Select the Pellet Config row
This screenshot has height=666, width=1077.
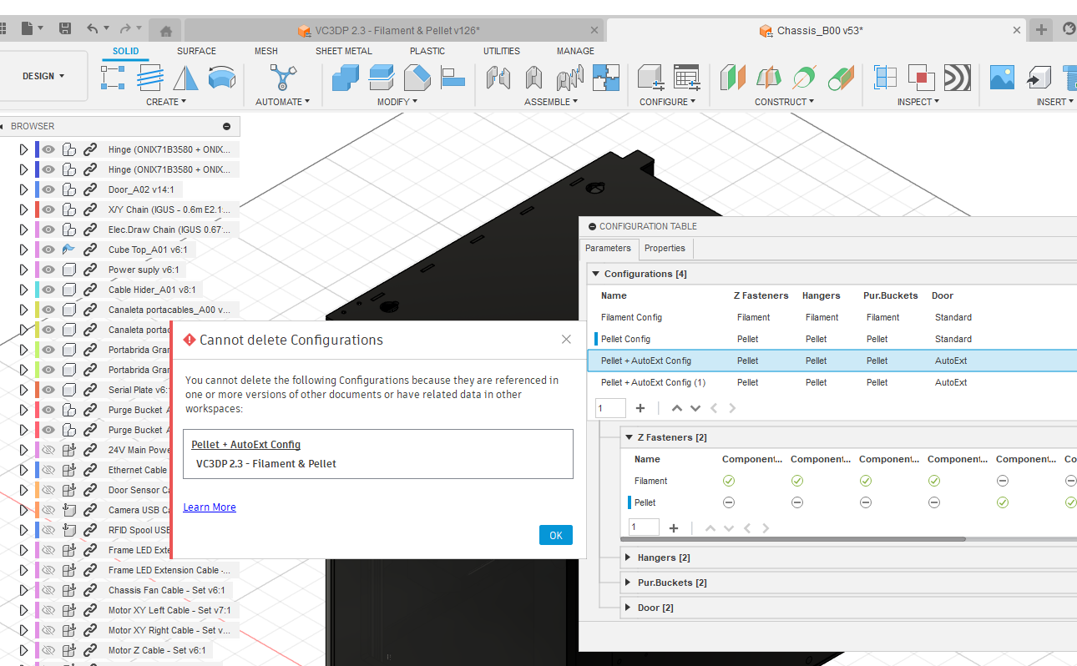tap(835, 339)
